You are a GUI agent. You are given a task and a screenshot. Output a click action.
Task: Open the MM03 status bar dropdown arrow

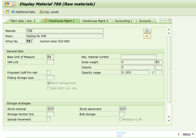pyautogui.click(x=193, y=134)
